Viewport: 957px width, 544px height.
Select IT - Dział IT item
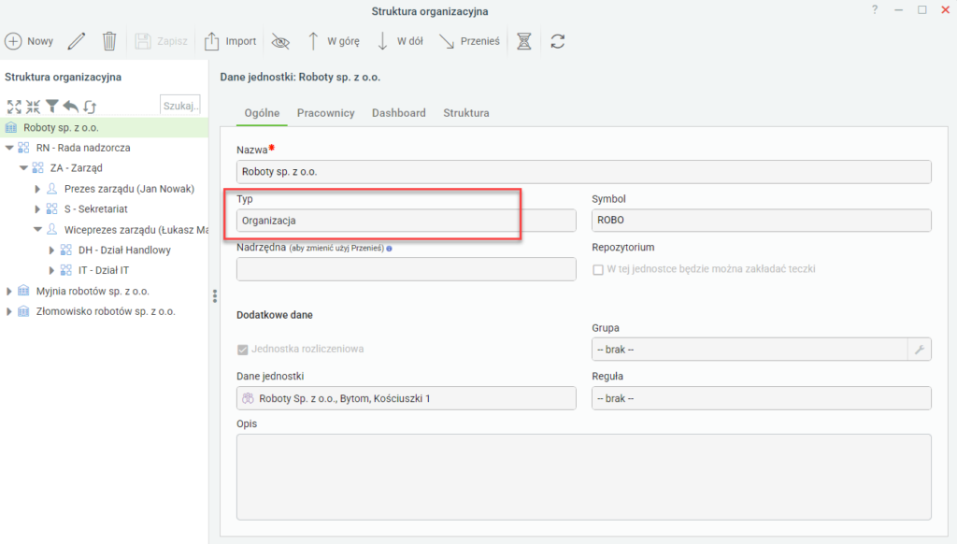(104, 270)
